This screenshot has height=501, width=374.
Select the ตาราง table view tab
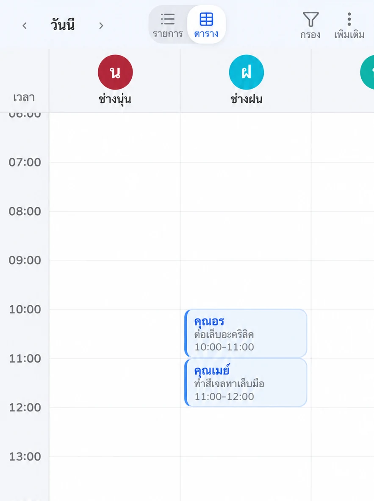point(206,25)
